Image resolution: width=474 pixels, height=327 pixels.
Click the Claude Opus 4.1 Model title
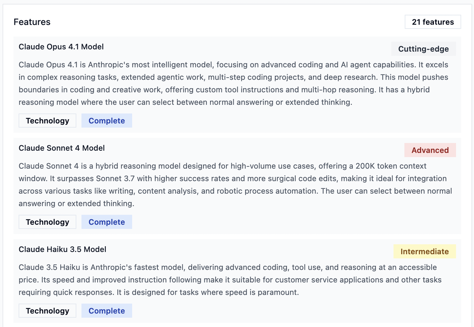tap(61, 47)
